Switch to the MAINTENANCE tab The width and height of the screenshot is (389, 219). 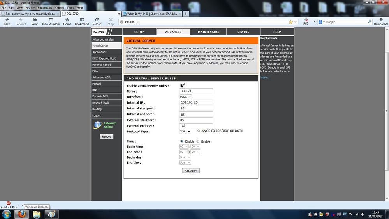pos(209,32)
